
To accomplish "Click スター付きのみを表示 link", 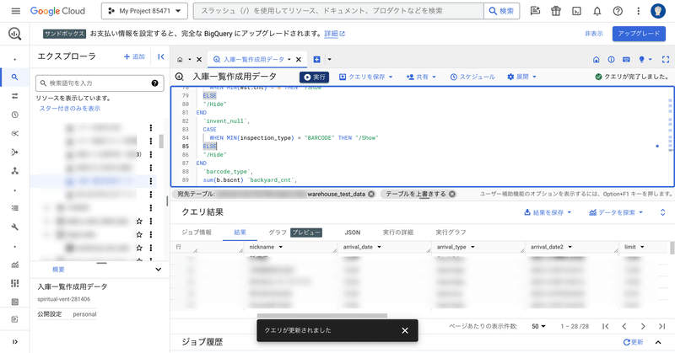I will (x=70, y=109).
